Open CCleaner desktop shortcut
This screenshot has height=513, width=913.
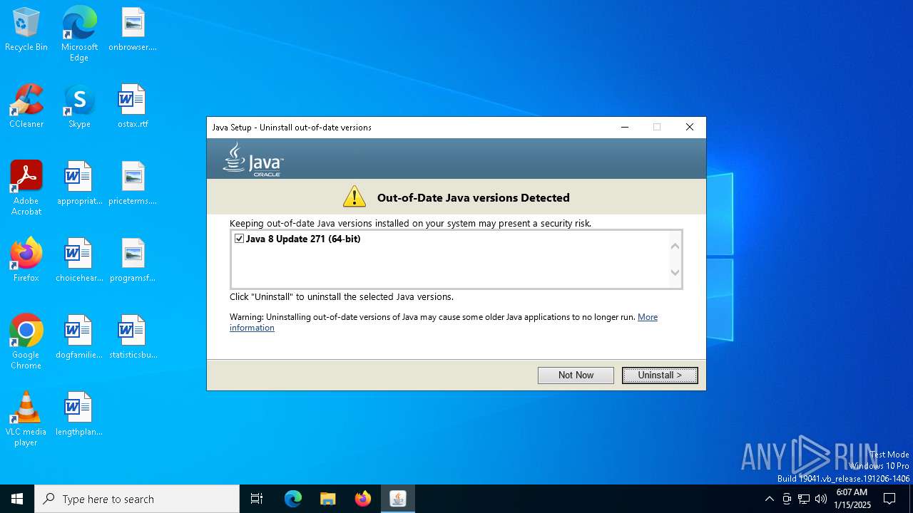click(x=26, y=107)
